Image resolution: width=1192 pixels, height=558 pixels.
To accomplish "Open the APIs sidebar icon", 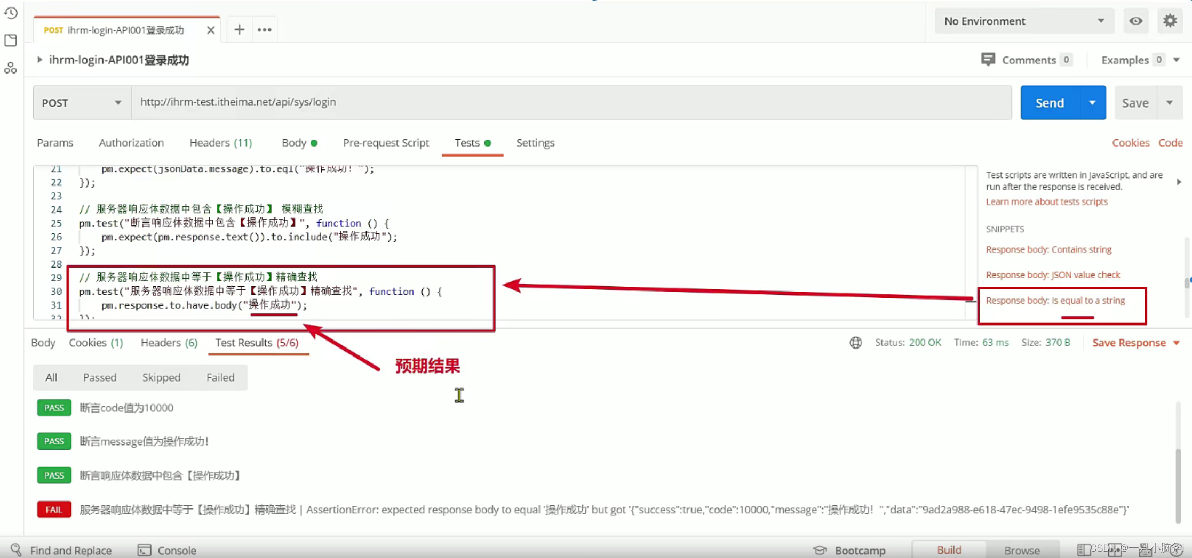I will pos(11,68).
